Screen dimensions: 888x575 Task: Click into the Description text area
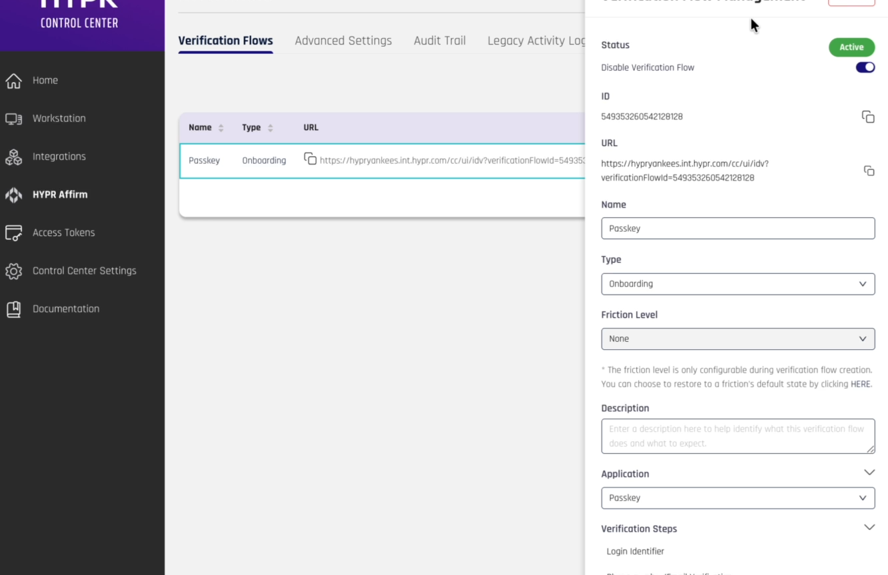point(737,436)
